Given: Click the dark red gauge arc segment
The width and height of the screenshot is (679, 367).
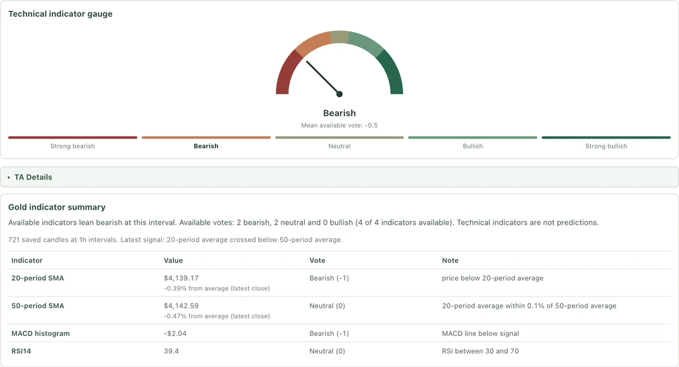Looking at the screenshot, I should 287,74.
